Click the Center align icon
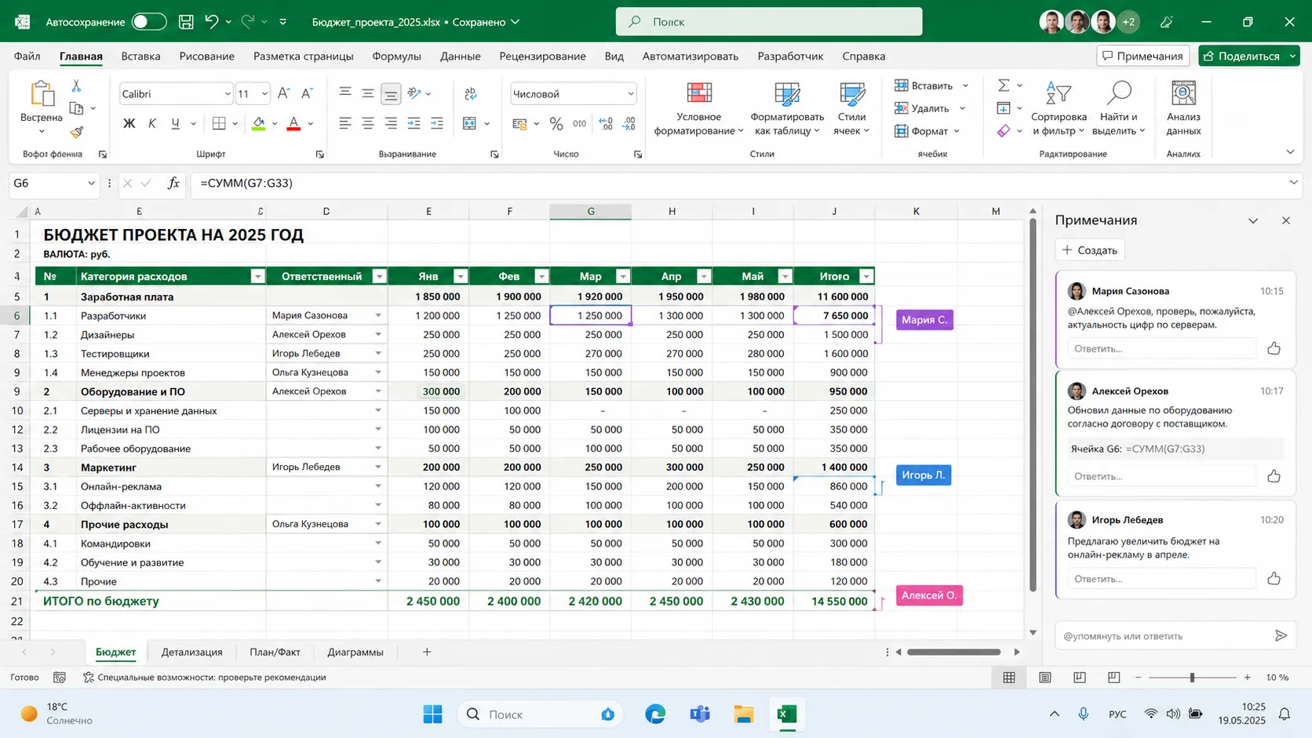This screenshot has height=738, width=1312. pyautogui.click(x=367, y=123)
